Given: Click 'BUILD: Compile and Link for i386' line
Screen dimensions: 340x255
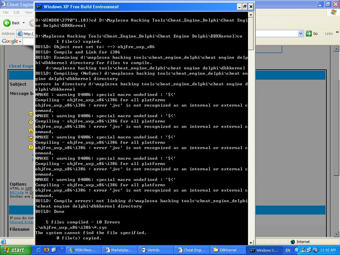Looking at the screenshot, I should (78, 52).
